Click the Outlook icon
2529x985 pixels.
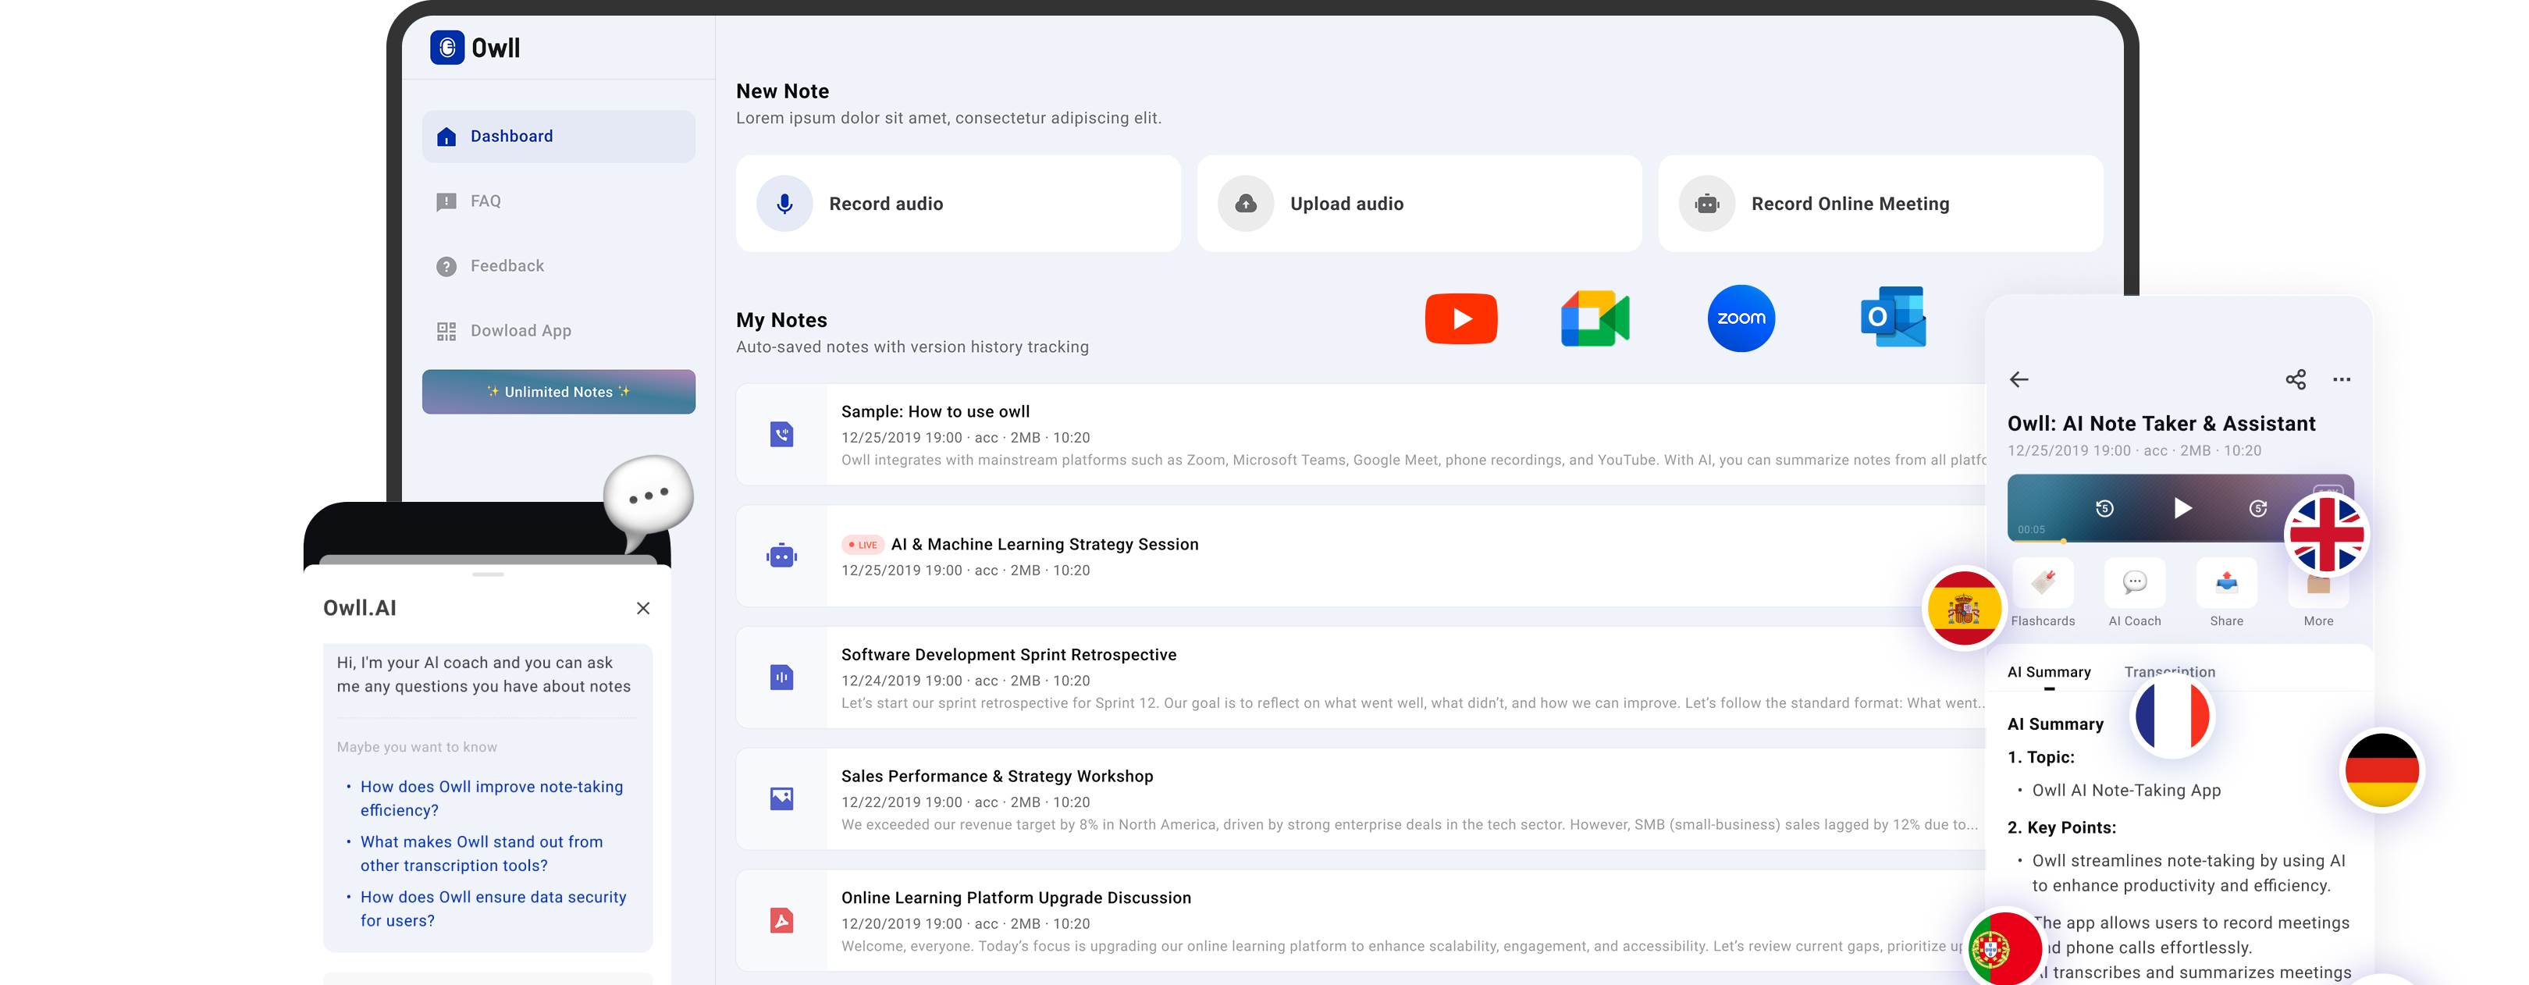(x=1894, y=317)
